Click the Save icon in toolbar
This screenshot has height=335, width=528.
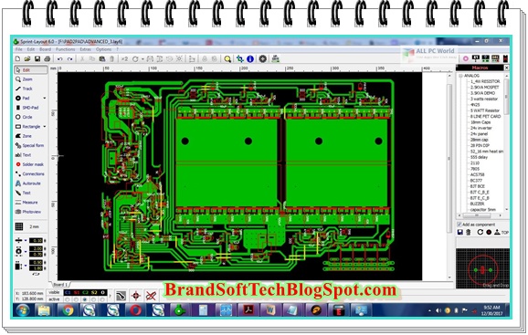37,58
